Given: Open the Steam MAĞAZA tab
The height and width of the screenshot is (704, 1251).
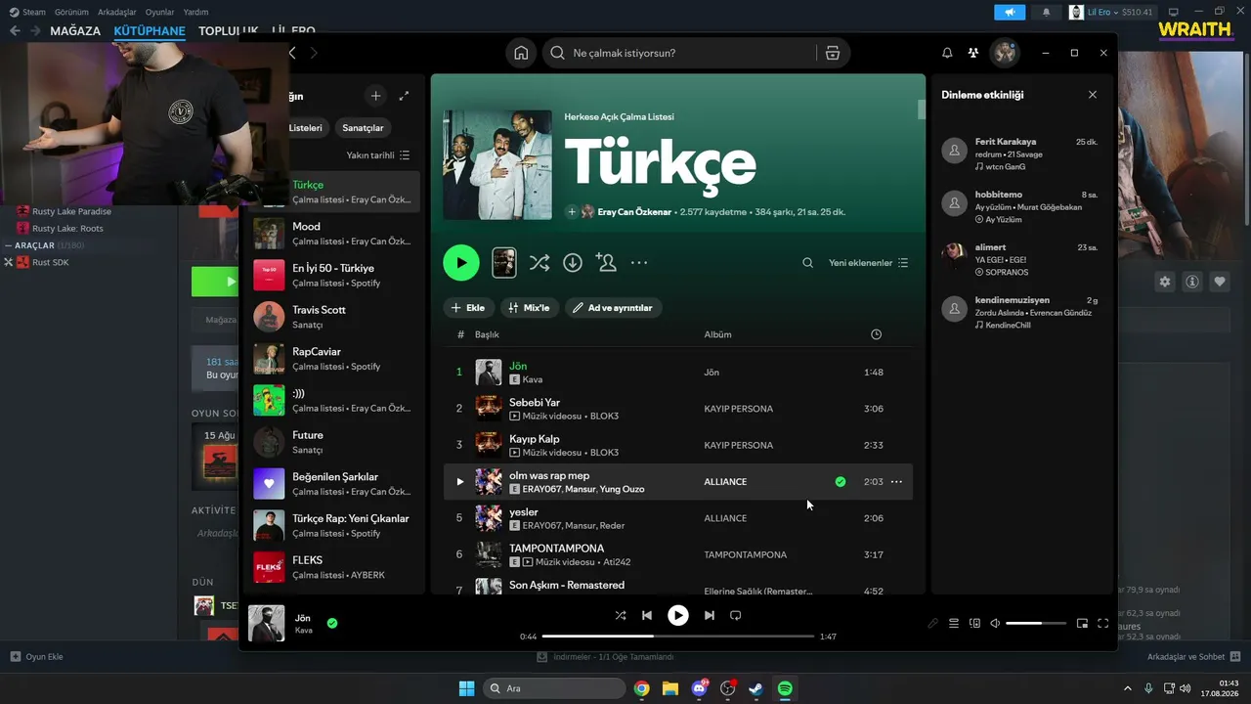Looking at the screenshot, I should (75, 30).
